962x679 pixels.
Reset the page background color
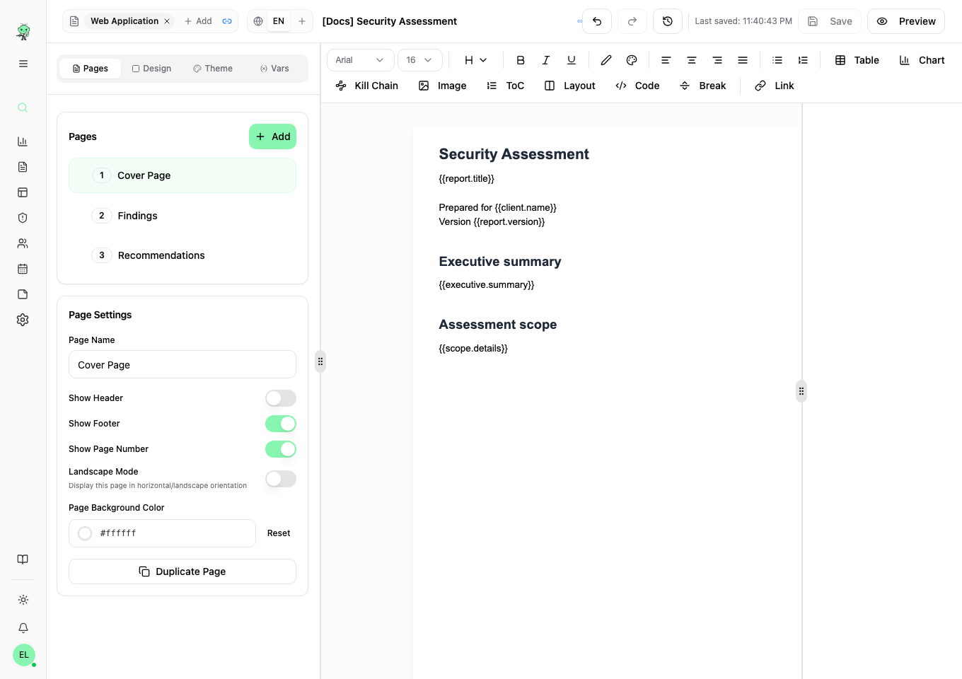click(x=279, y=533)
